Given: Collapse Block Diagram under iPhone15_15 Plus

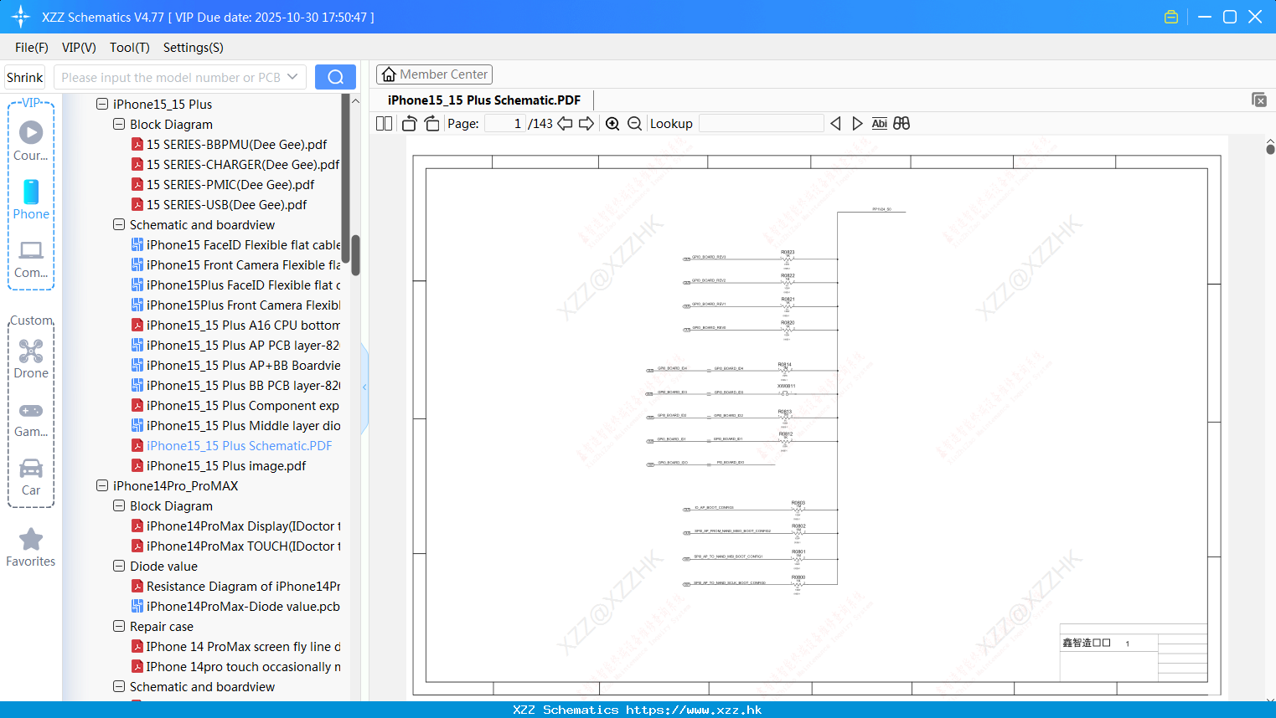Looking at the screenshot, I should (x=119, y=124).
